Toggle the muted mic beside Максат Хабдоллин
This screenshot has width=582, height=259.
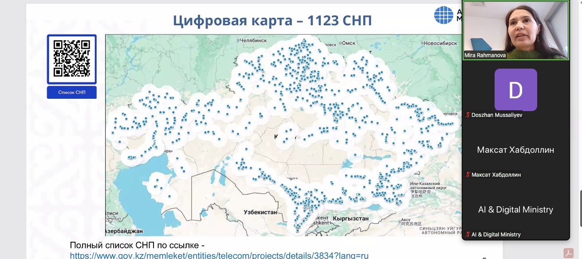click(467, 174)
